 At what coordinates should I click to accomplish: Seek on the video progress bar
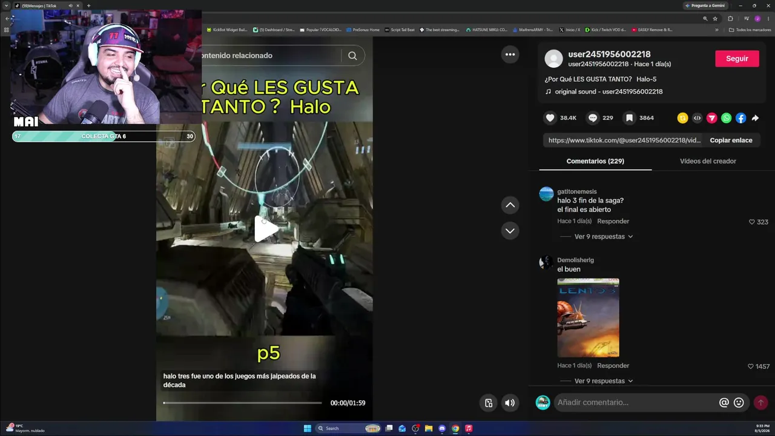point(242,403)
